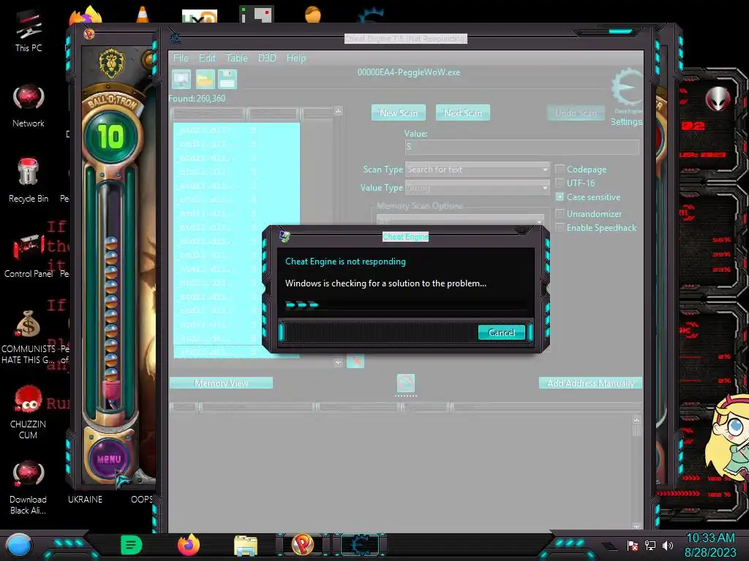Click the clear list icon above address table

[405, 383]
